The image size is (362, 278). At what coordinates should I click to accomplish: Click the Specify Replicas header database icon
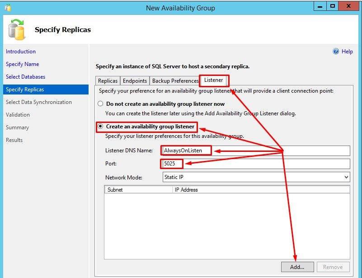tap(18, 30)
